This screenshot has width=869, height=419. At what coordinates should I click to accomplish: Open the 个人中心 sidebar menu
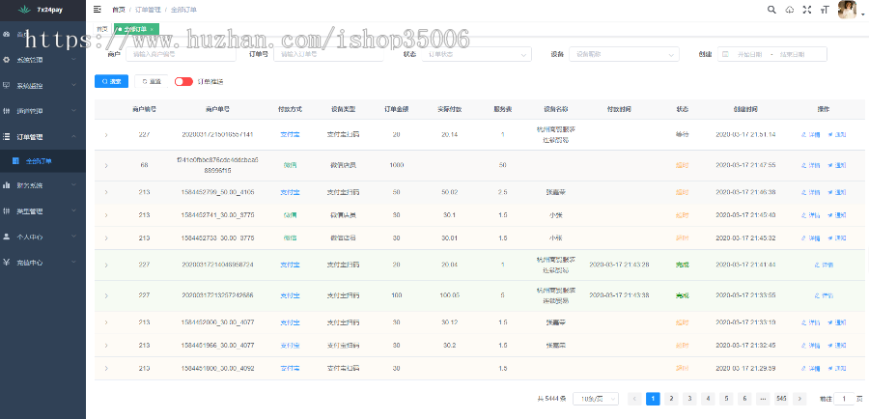[x=42, y=237]
